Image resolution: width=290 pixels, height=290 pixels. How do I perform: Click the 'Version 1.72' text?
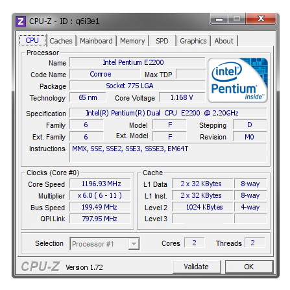click(84, 267)
